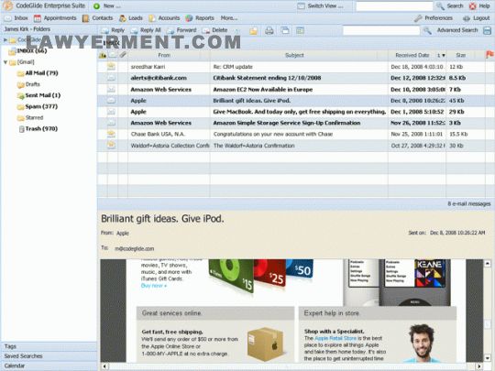Sort emails by From column
This screenshot has height=371, width=495.
point(164,55)
